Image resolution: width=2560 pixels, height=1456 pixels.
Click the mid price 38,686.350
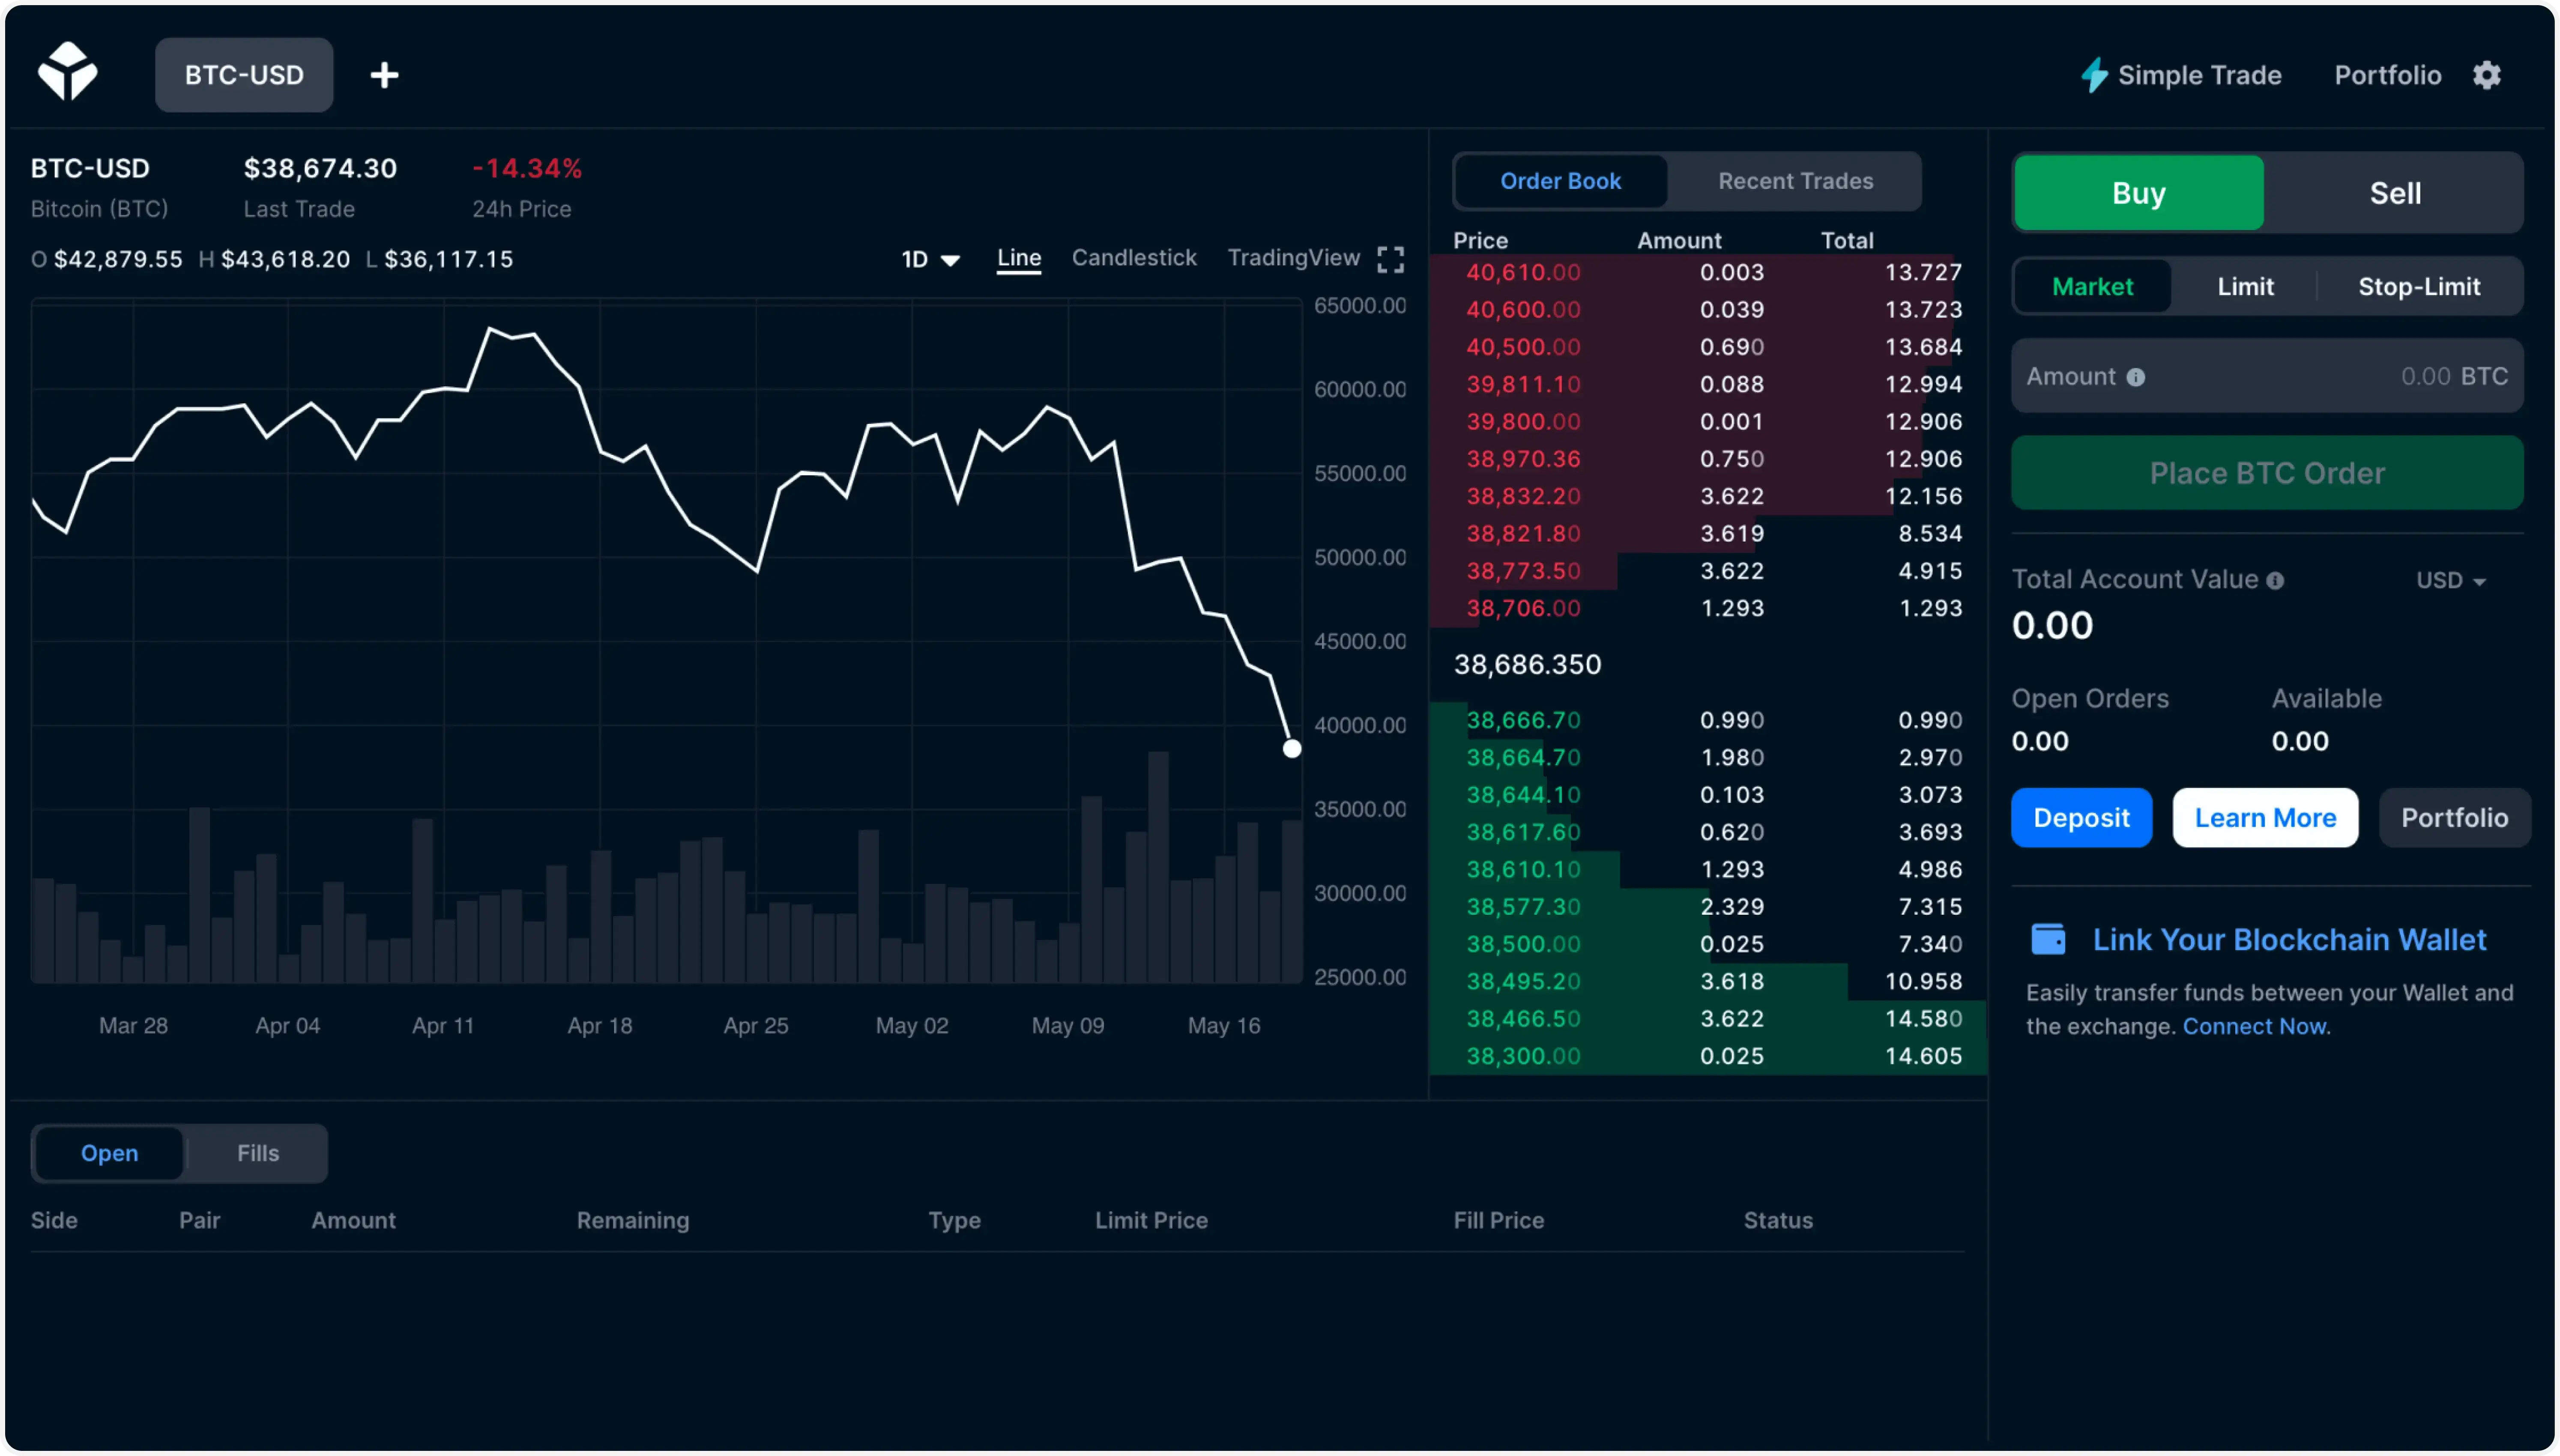click(1527, 665)
